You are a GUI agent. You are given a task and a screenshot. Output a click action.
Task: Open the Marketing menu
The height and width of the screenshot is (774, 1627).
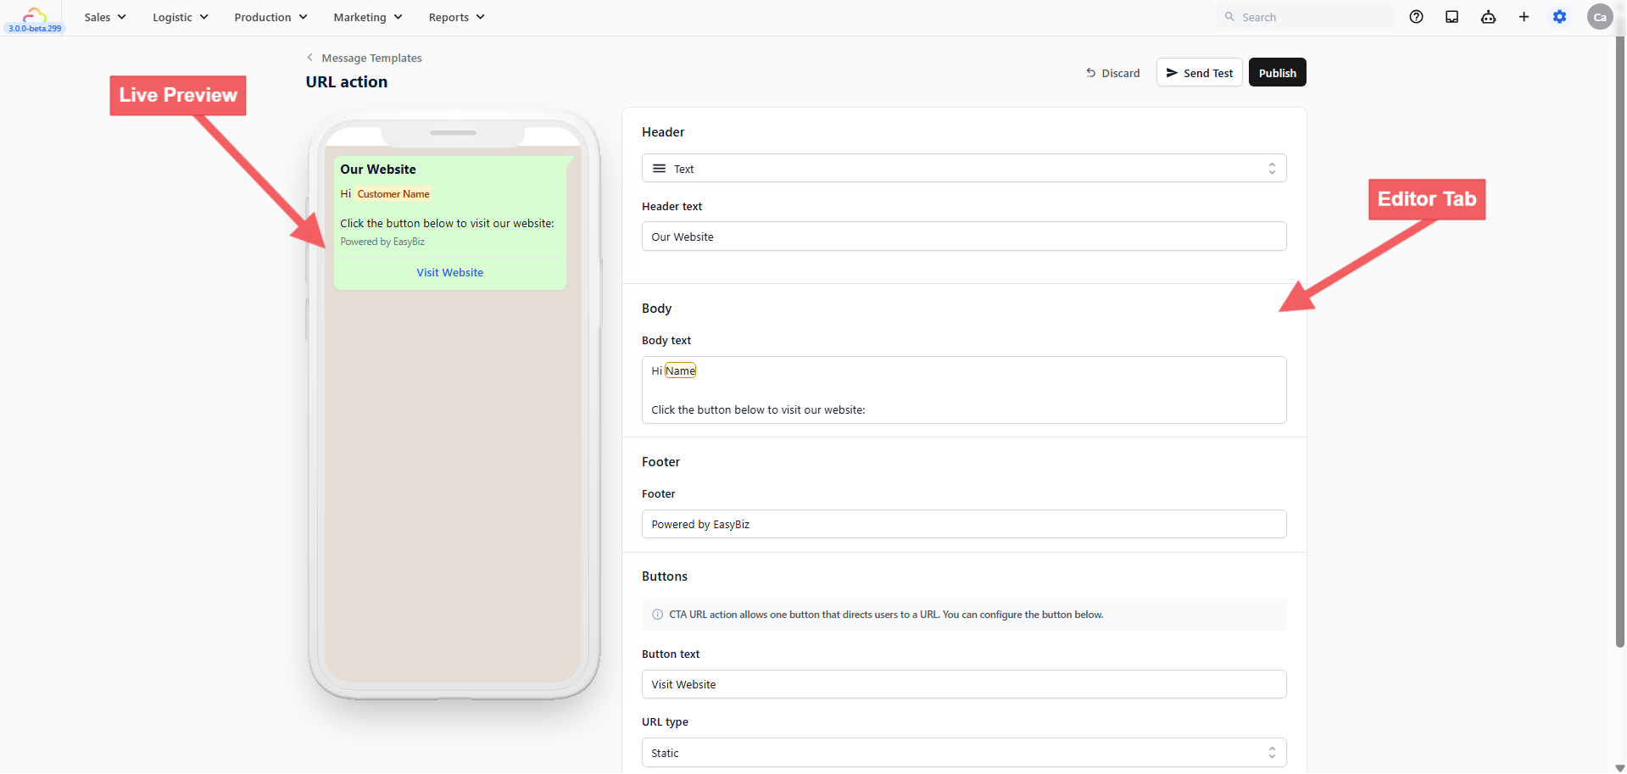tap(368, 17)
